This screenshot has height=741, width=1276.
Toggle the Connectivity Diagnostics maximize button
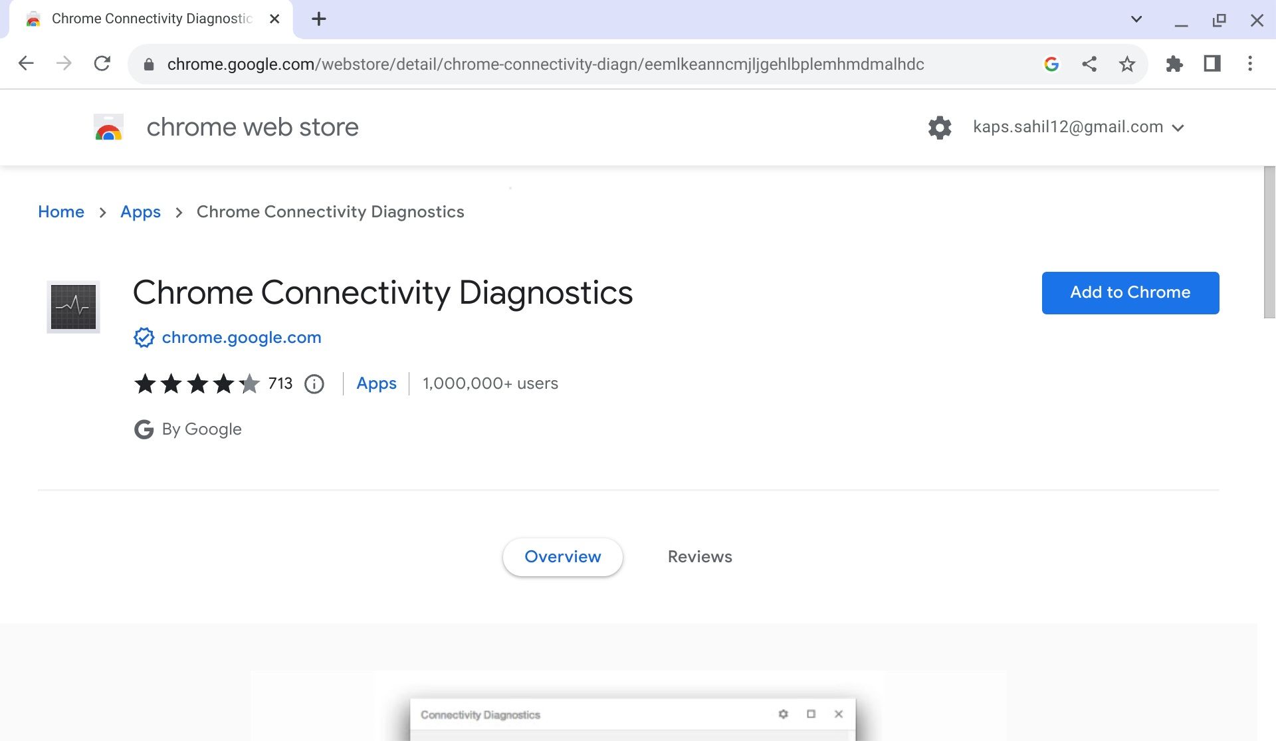click(x=810, y=714)
